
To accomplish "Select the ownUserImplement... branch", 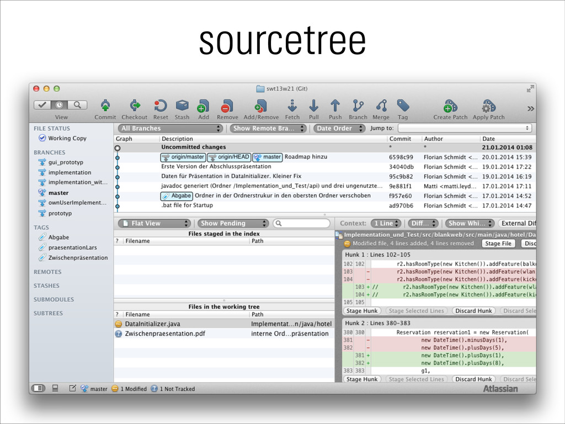I will tap(77, 203).
